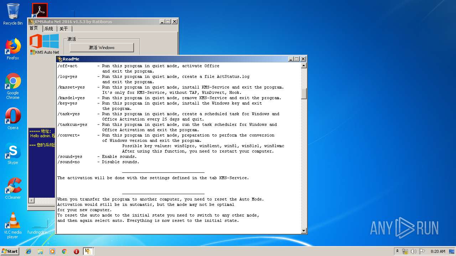Minimize the KMSAuto Net window
This screenshot has width=456, height=256.
click(x=162, y=22)
